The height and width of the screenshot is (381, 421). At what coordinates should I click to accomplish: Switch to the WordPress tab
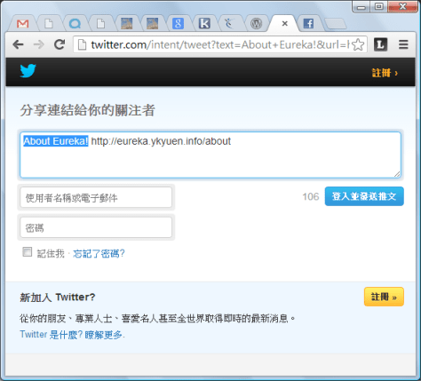(x=256, y=23)
